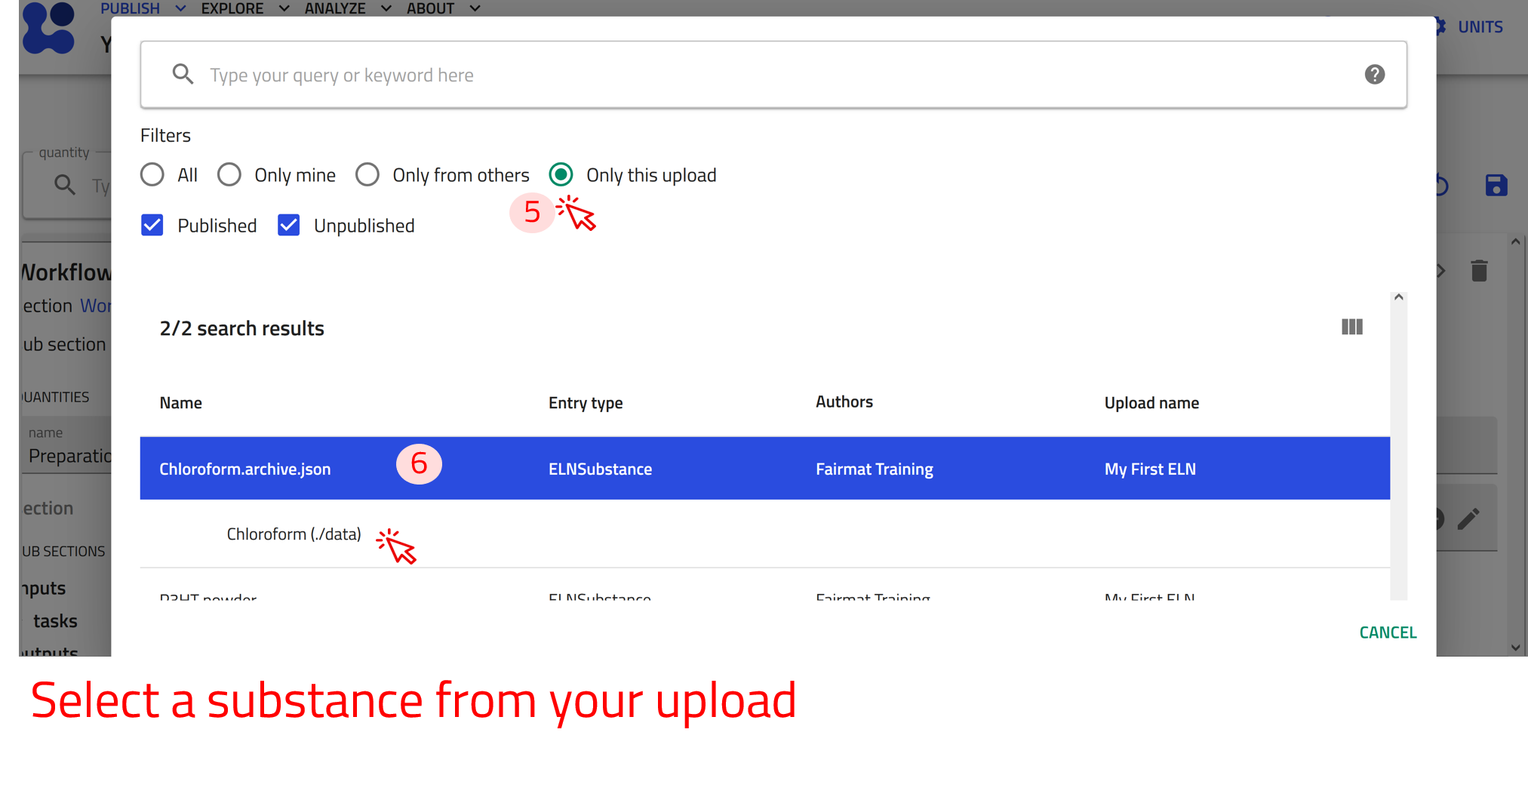Click the NOMAD logo icon
Image resolution: width=1528 pixels, height=800 pixels.
pos(49,29)
